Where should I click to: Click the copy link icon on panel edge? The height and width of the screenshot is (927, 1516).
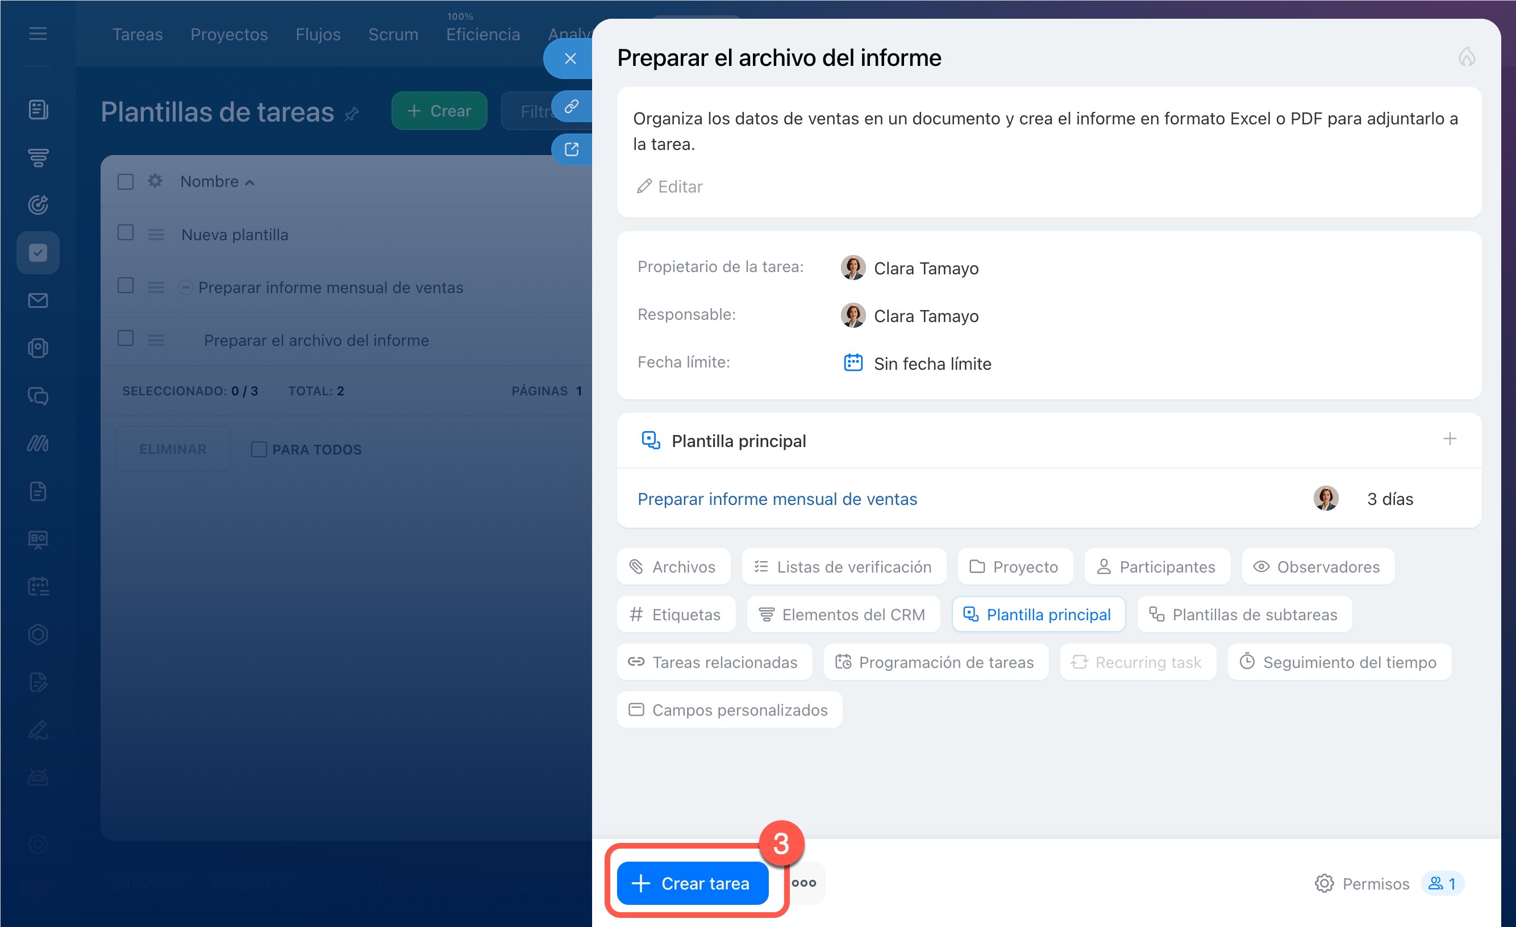tap(572, 106)
